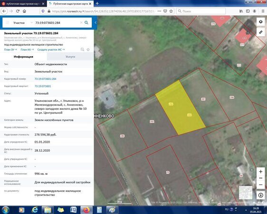The image size is (267, 214).
Task: Toggle the browser sidebar view
Action: tap(248, 11)
